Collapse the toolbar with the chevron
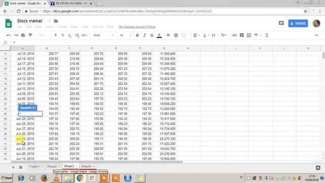Viewport: 325px width, 183px height. point(316,35)
